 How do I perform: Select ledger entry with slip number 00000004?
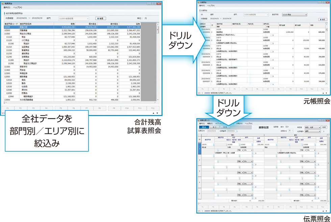click(x=263, y=57)
